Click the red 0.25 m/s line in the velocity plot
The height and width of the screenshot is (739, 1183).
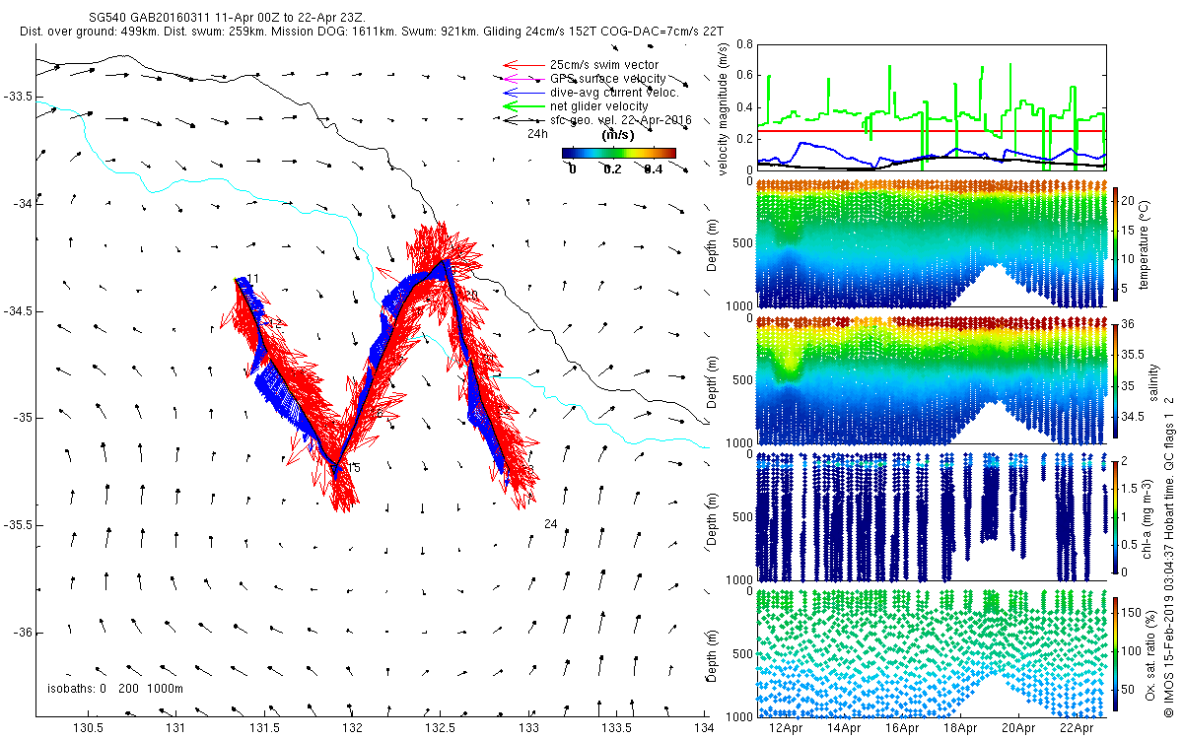tap(932, 130)
